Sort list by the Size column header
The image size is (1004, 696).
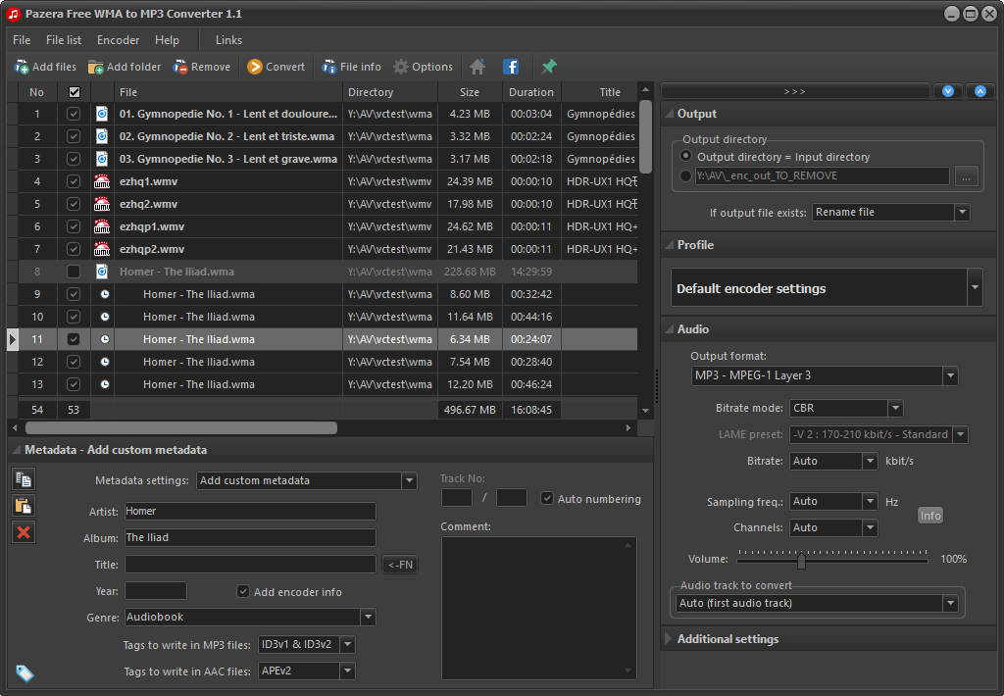tap(470, 92)
